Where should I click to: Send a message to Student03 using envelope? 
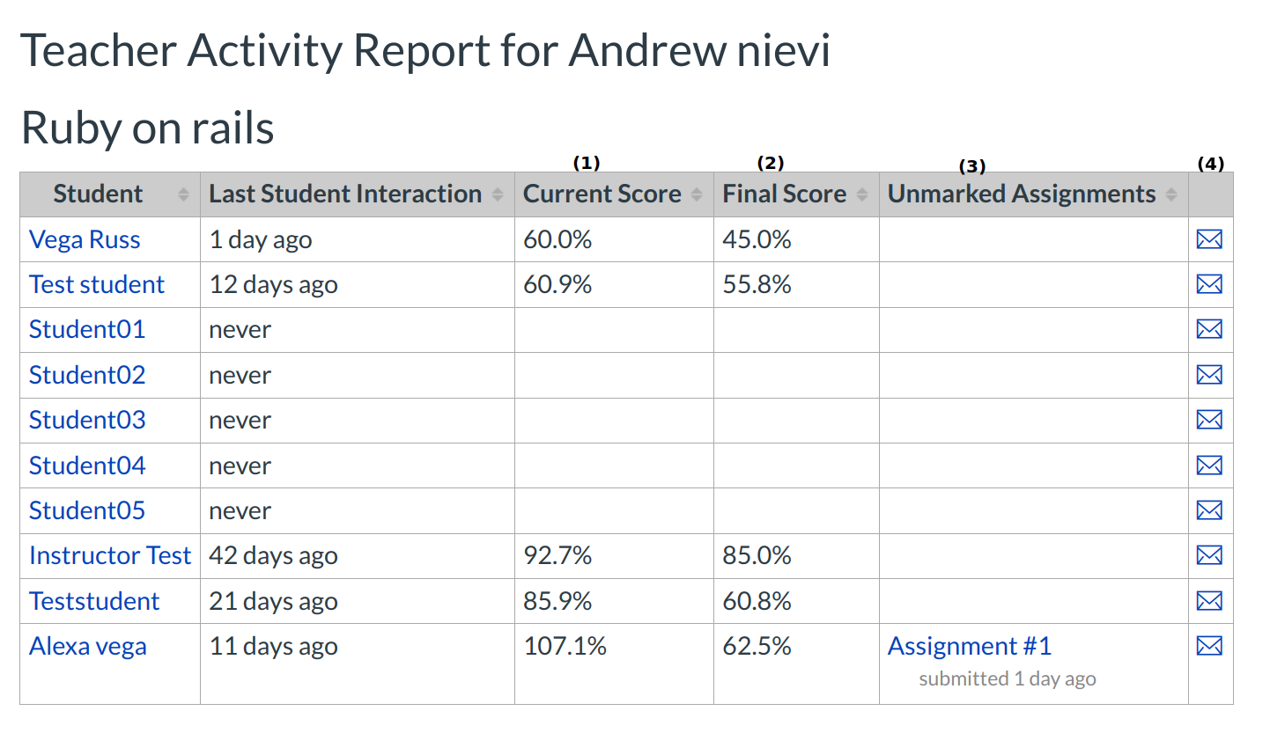pyautogui.click(x=1209, y=420)
